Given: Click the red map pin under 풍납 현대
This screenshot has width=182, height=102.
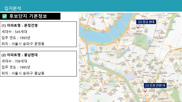Looking at the screenshot, I should coord(138,27).
